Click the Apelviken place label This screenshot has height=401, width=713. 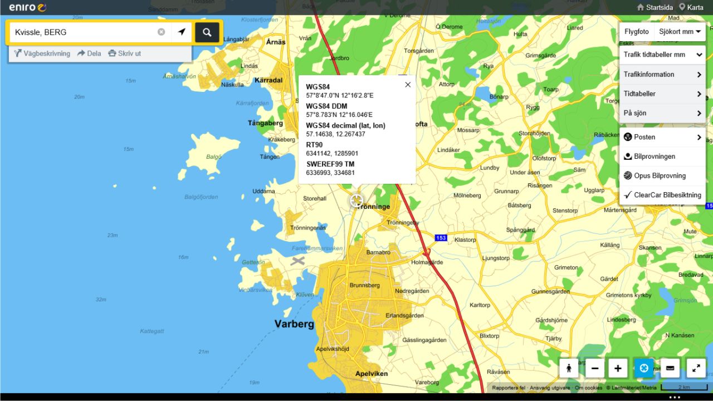pyautogui.click(x=372, y=373)
